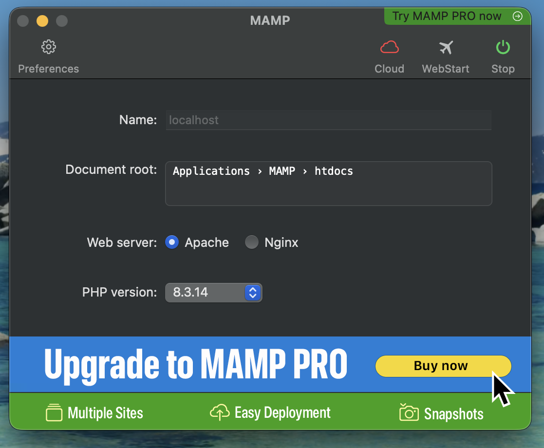Click the Snapshots label
The height and width of the screenshot is (448, 544).
pyautogui.click(x=453, y=413)
